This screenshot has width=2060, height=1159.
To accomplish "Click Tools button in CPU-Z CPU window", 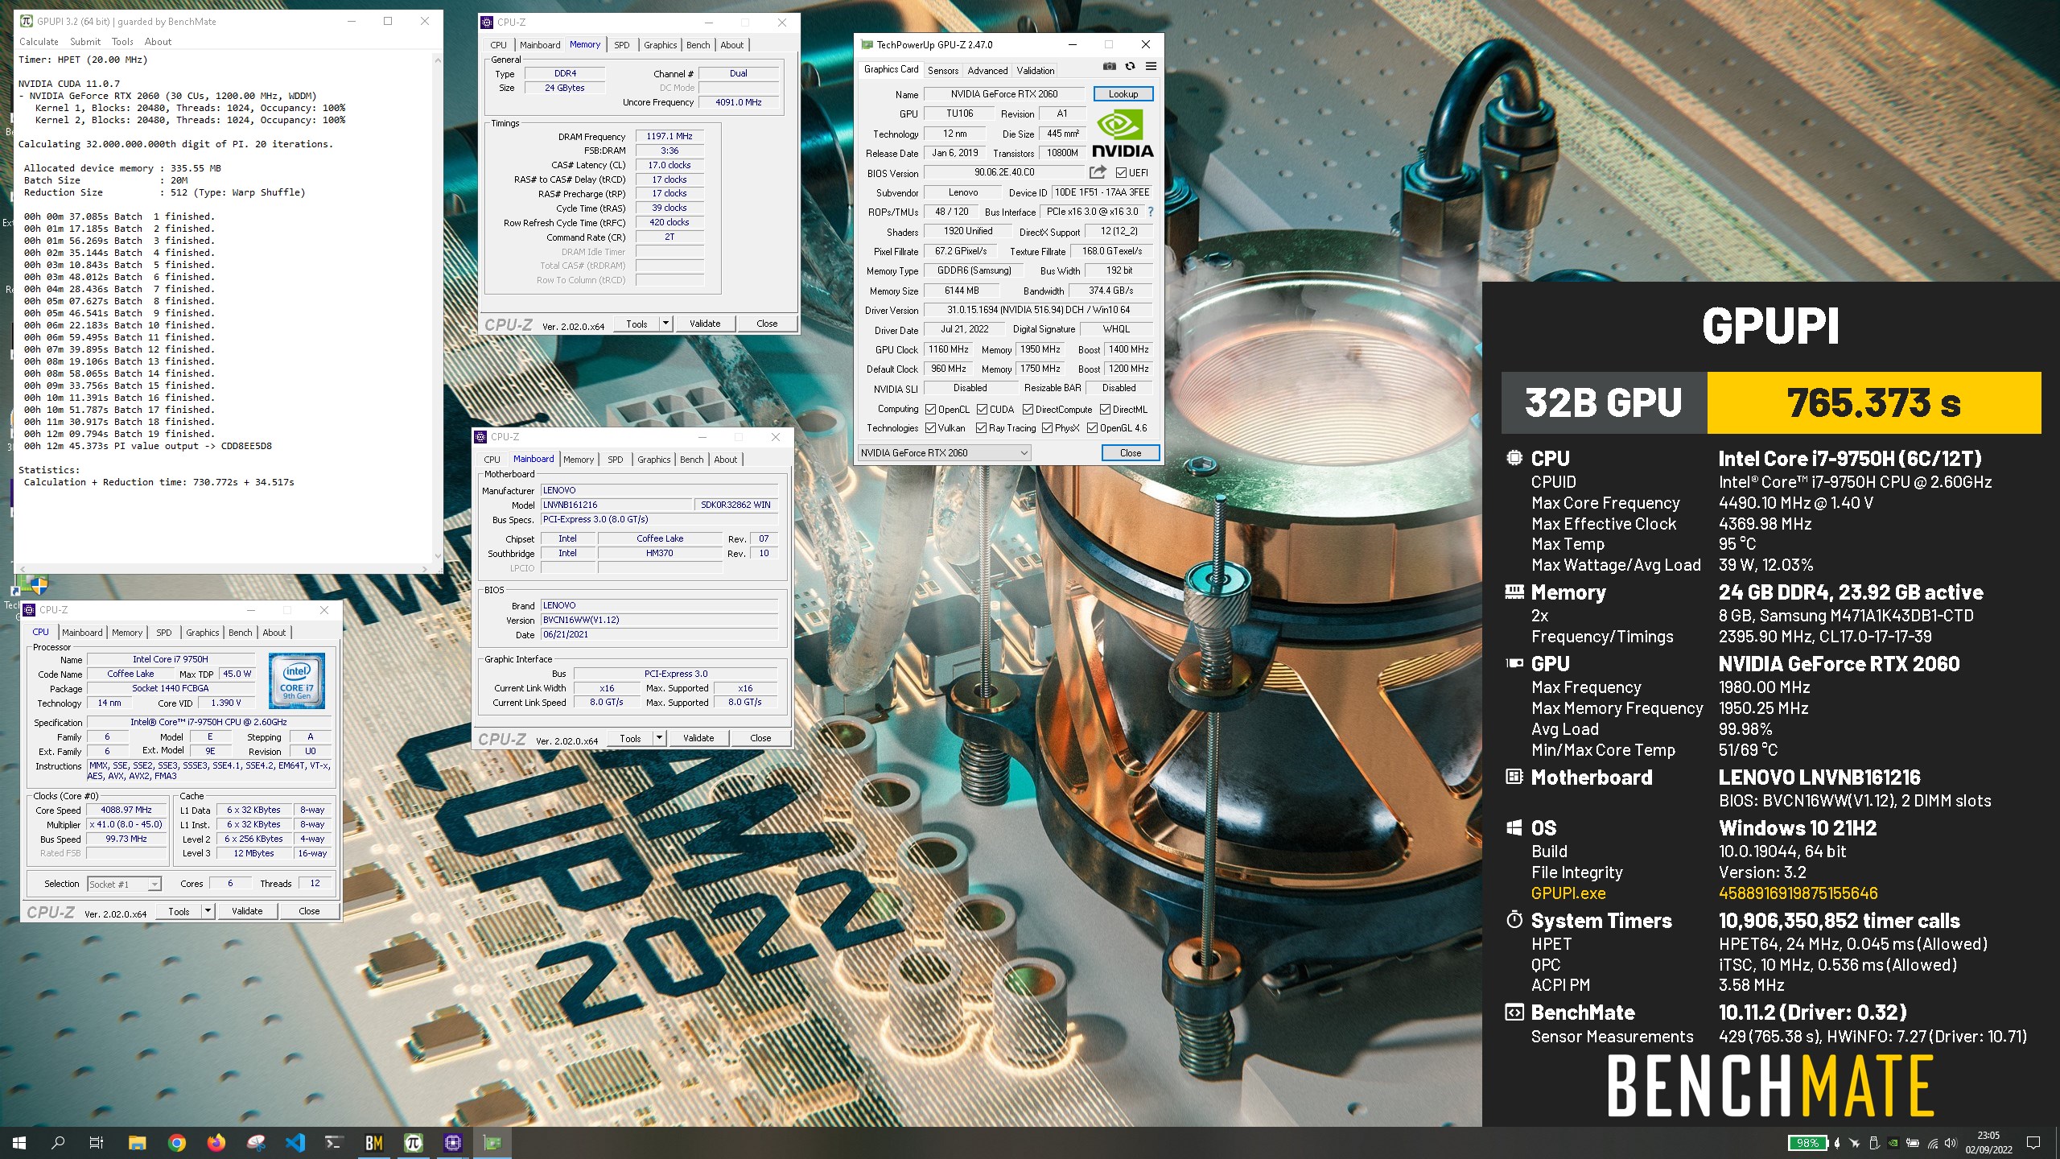I will pyautogui.click(x=179, y=911).
